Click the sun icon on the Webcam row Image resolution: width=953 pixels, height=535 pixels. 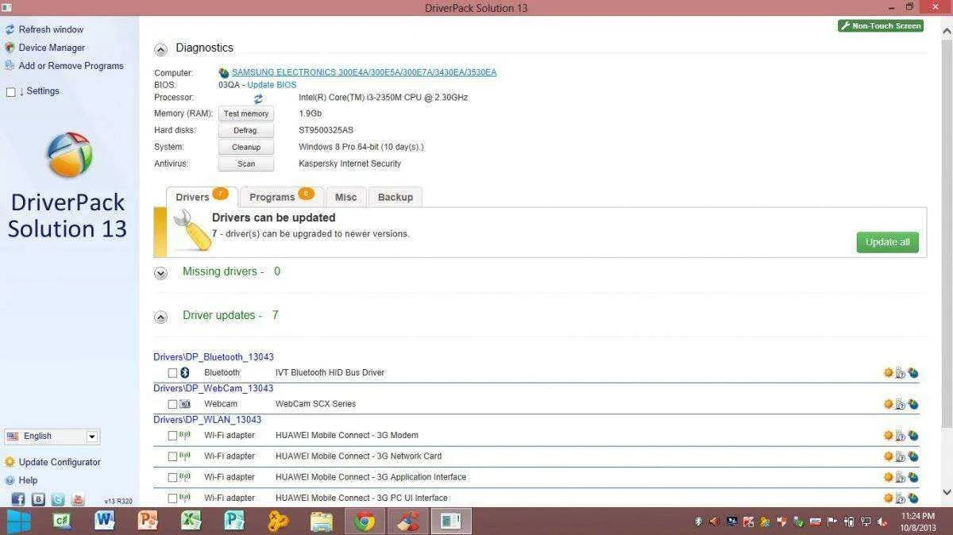[x=888, y=404]
